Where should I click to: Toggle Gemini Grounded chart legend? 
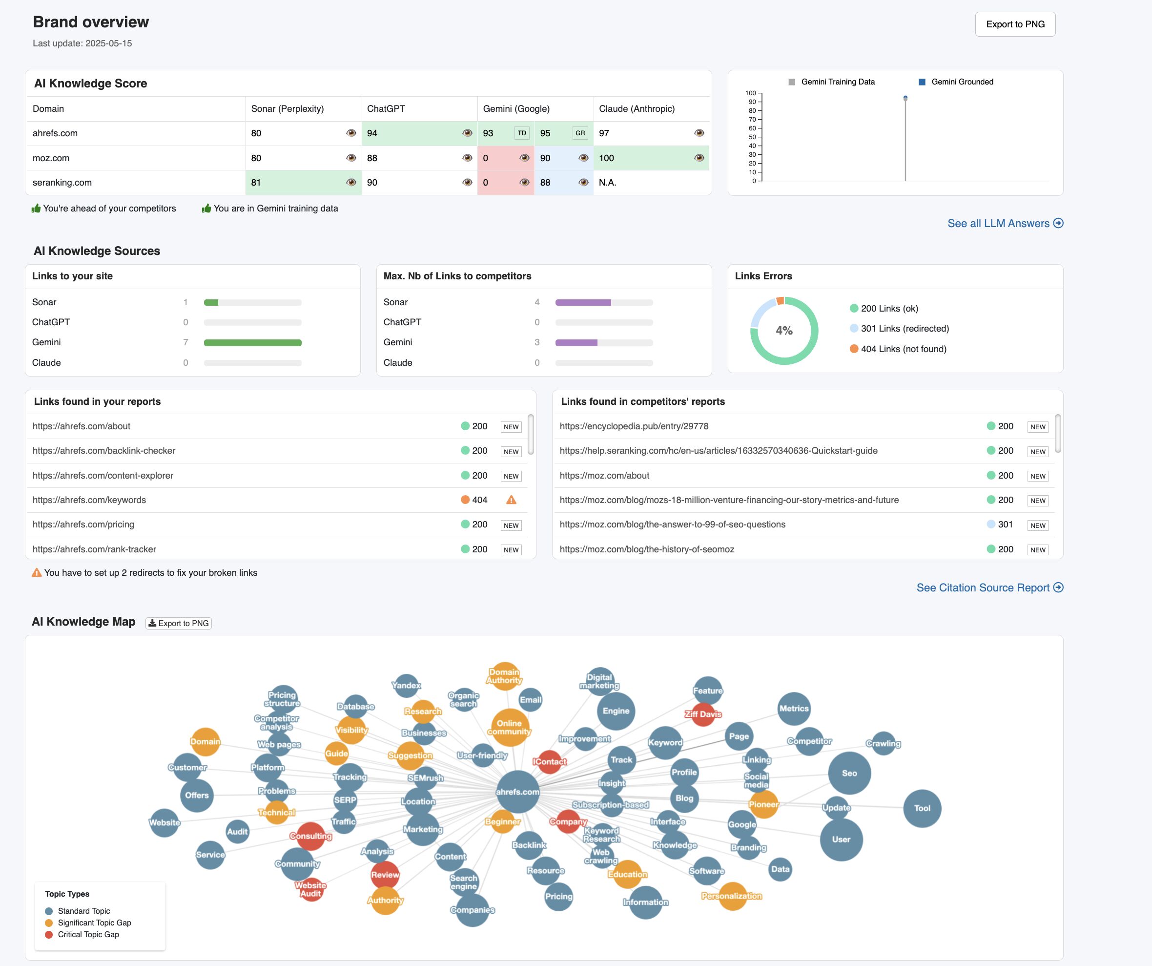tap(956, 82)
